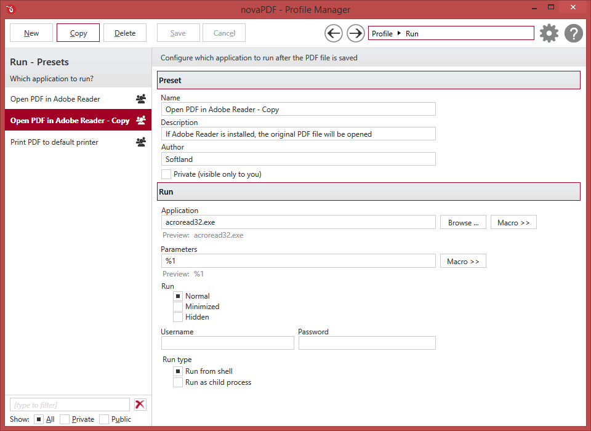Image resolution: width=591 pixels, height=431 pixels.
Task: Click the Author input field
Action: tap(298, 159)
